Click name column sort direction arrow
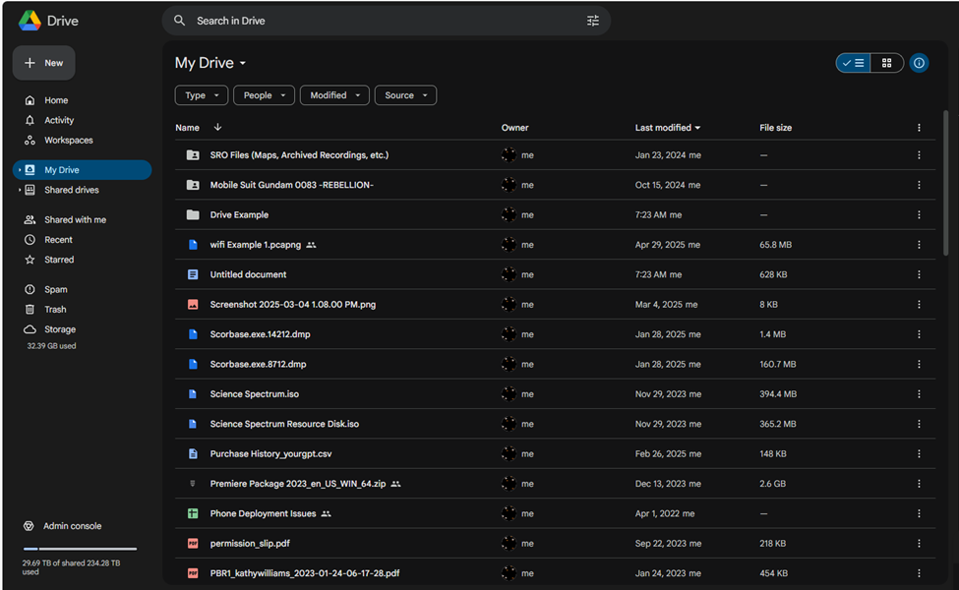Image resolution: width=959 pixels, height=590 pixels. click(x=217, y=128)
